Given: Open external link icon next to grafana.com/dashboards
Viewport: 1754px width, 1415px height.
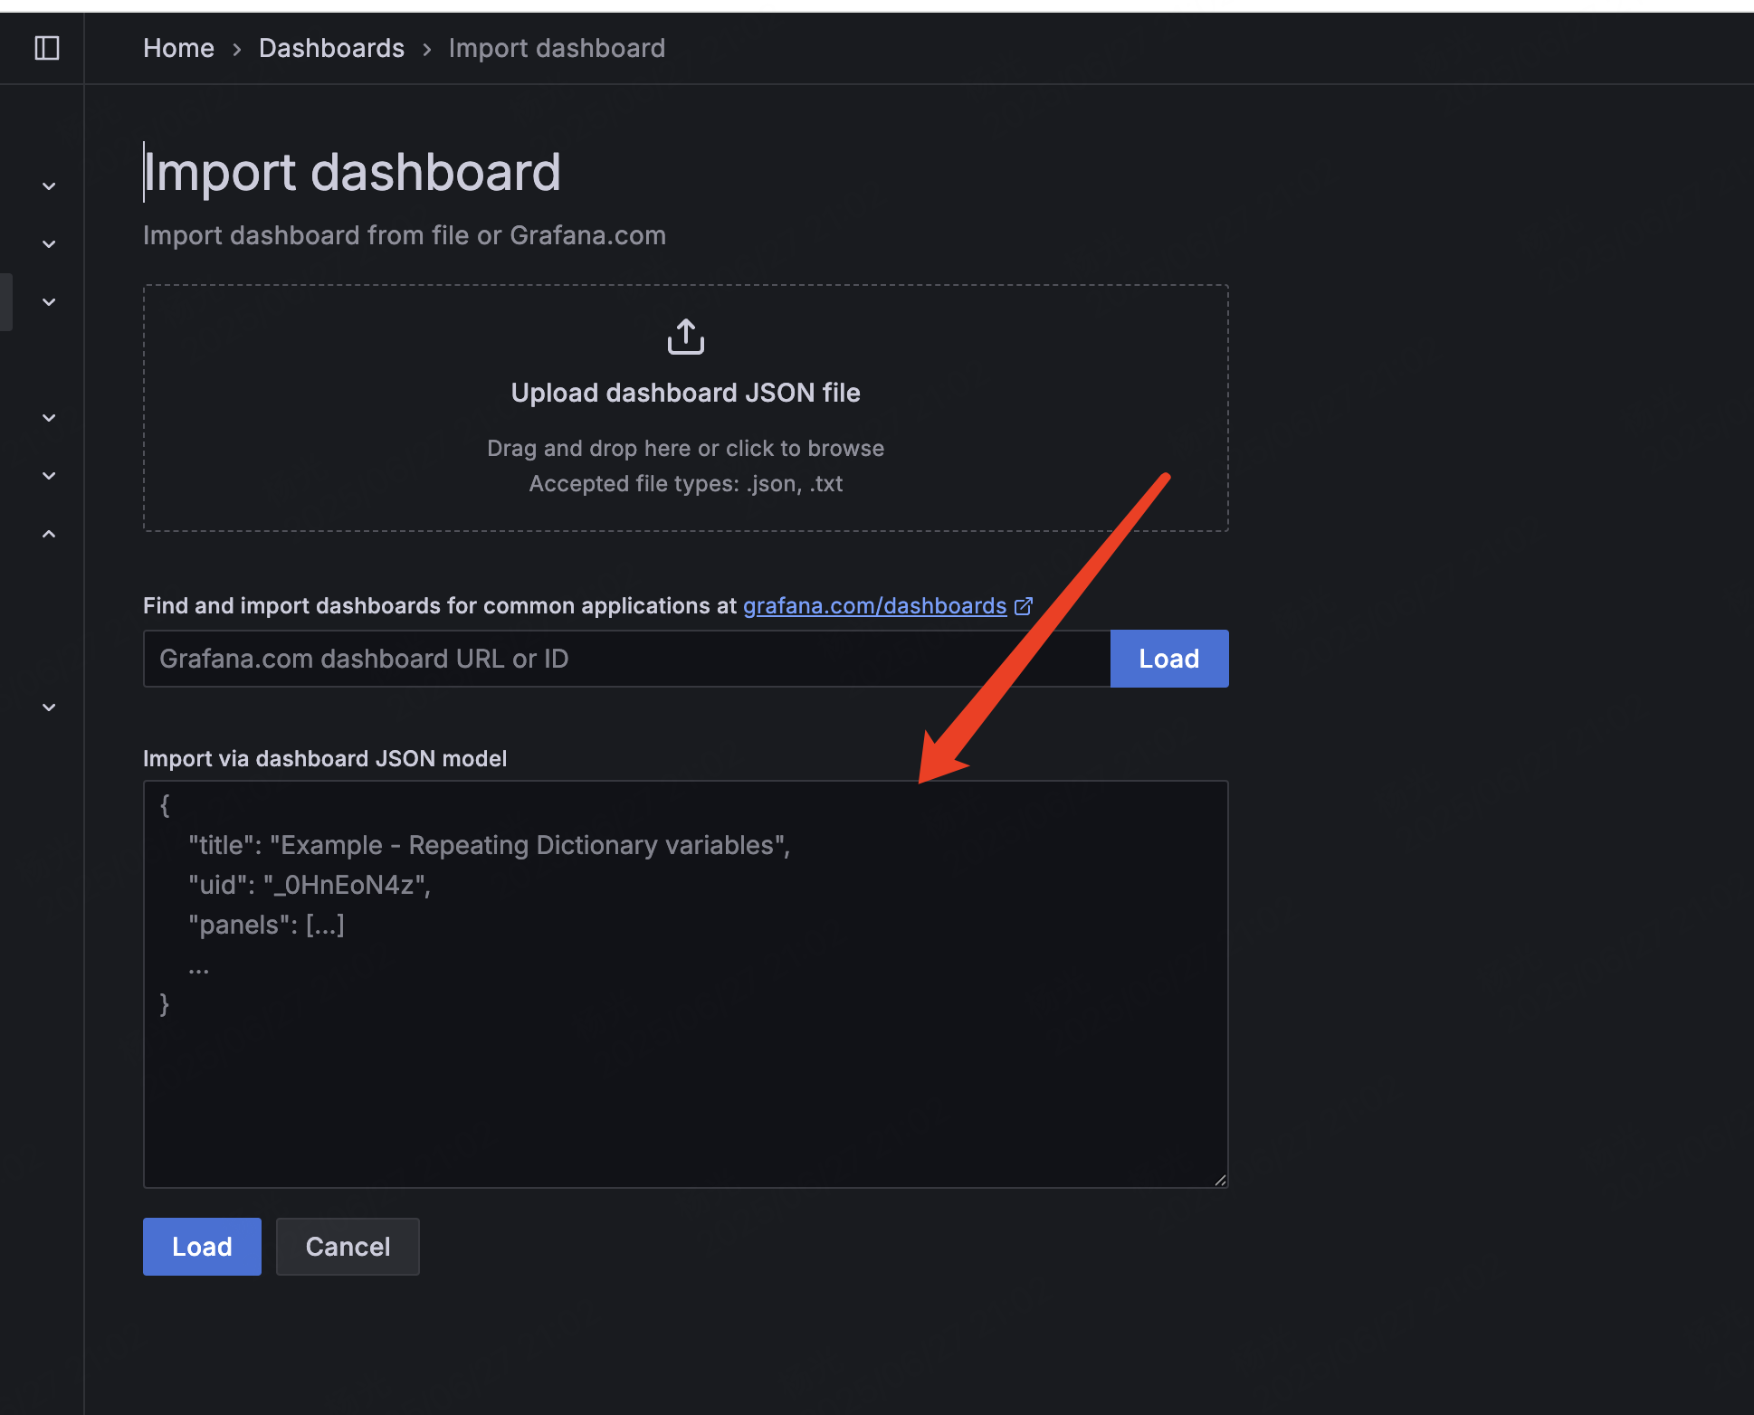Looking at the screenshot, I should pos(1024,606).
